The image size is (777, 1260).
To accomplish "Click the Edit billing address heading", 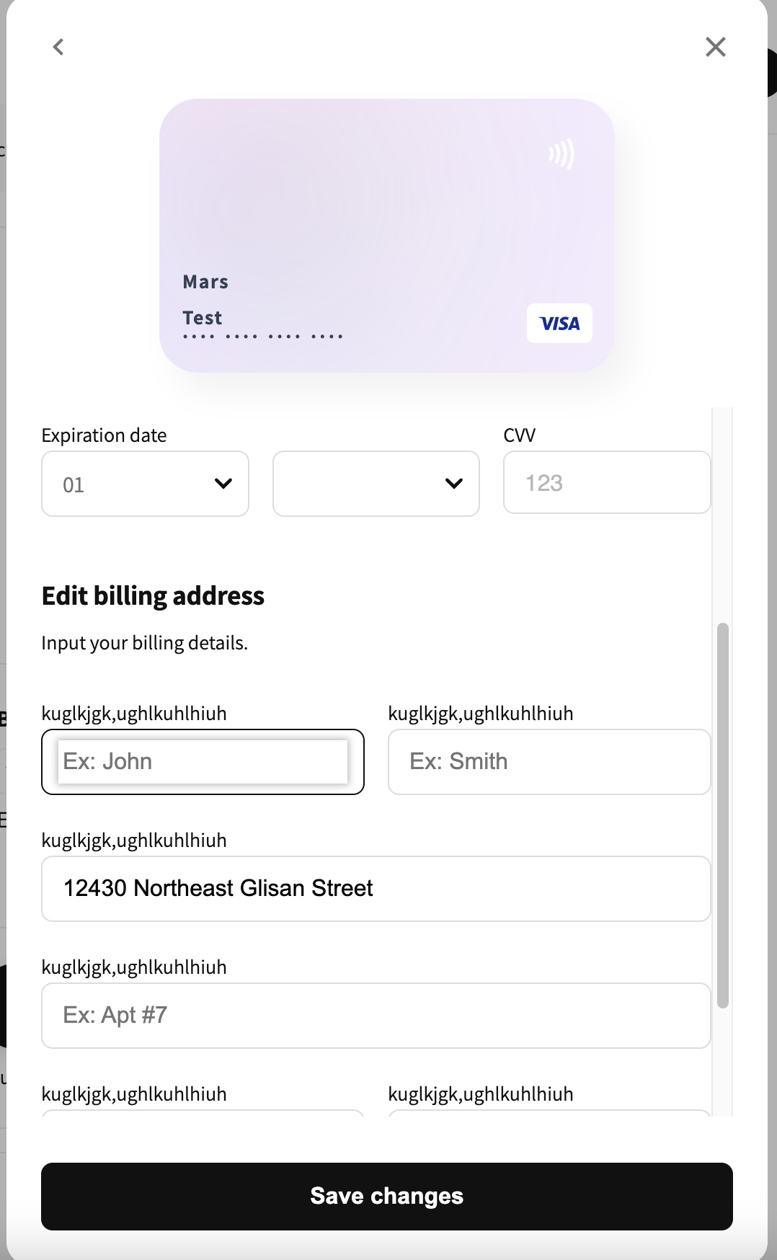I will point(153,596).
